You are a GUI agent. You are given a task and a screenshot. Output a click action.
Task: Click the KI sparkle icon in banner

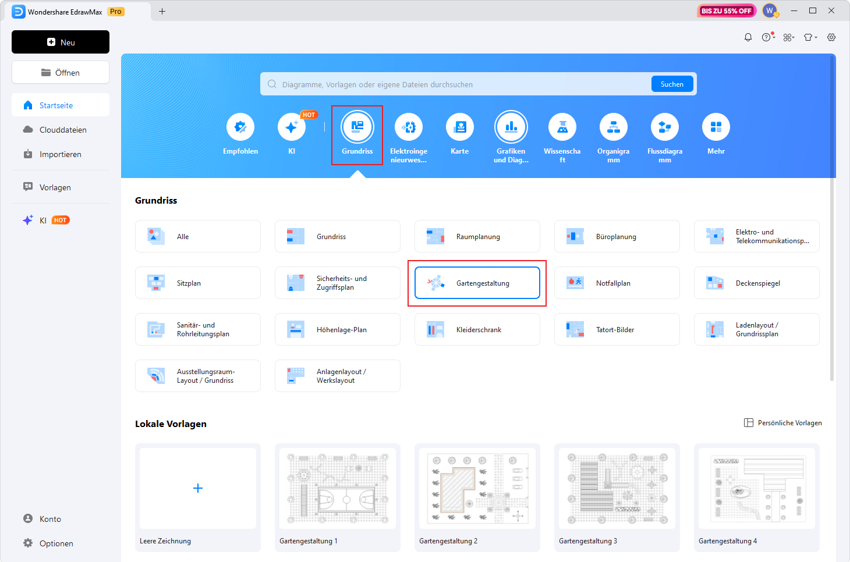pos(292,127)
